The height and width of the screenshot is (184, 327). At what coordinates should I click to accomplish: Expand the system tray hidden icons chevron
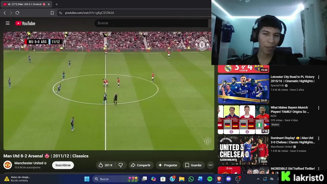point(258,179)
